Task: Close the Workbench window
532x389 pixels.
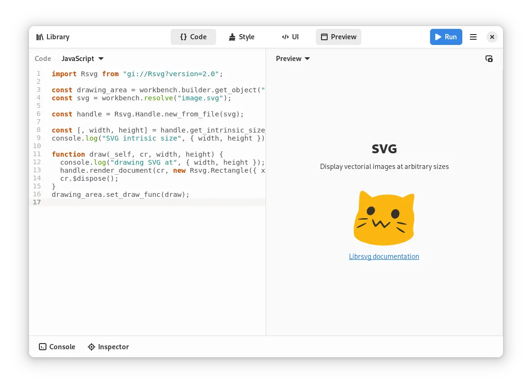Action: (492, 37)
